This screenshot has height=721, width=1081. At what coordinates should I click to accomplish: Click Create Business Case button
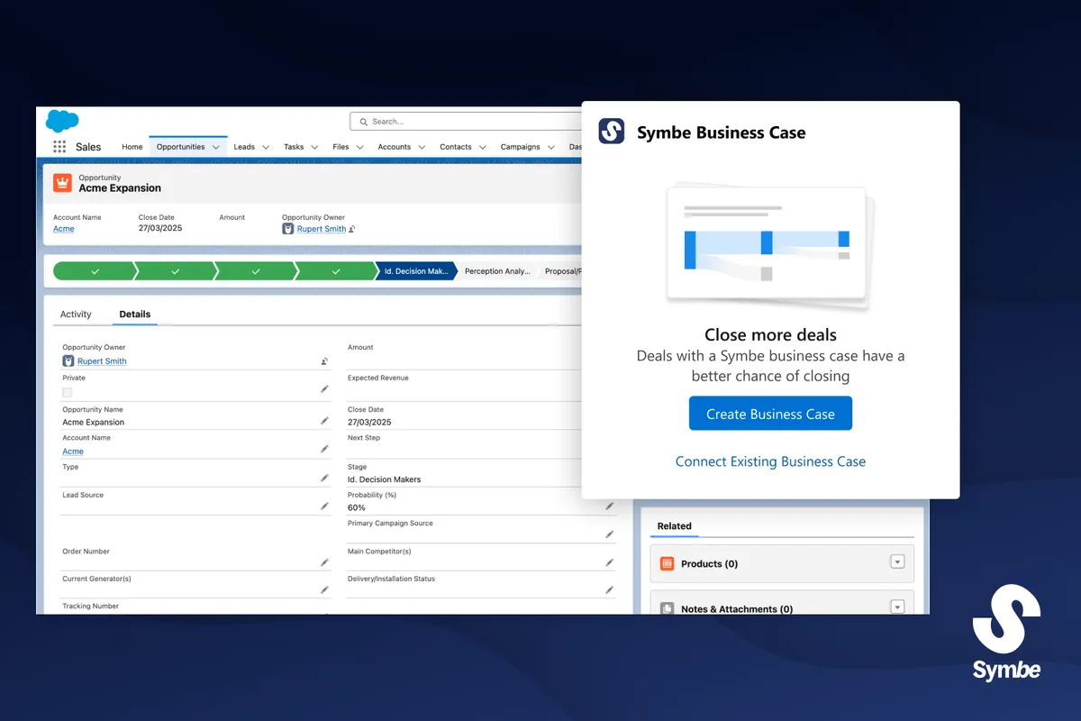770,414
